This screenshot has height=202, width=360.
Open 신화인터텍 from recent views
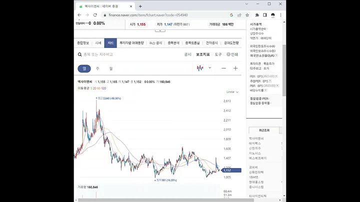[256, 172]
